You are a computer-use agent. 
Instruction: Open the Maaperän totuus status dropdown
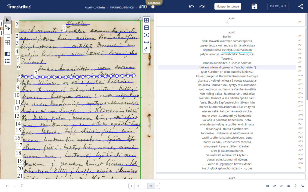(228, 7)
